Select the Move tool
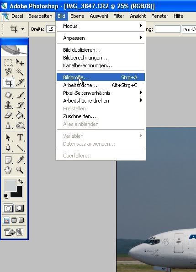The height and width of the screenshot is (272, 196). [x=20, y=62]
